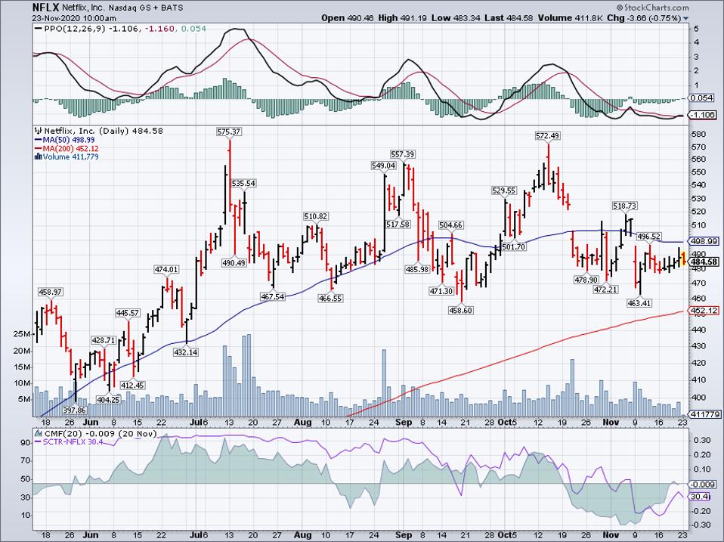
Task: Click the 549.04 price label
Action: tap(383, 166)
